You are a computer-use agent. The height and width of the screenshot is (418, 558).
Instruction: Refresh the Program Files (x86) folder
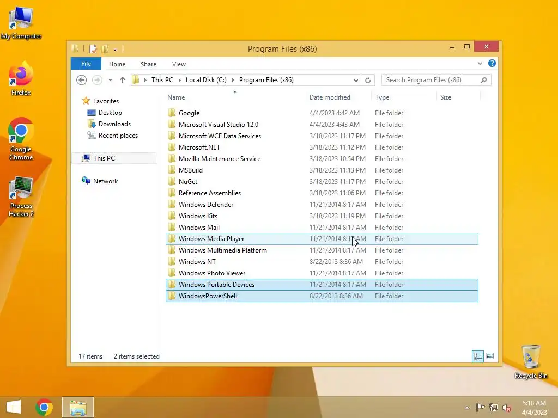point(368,81)
